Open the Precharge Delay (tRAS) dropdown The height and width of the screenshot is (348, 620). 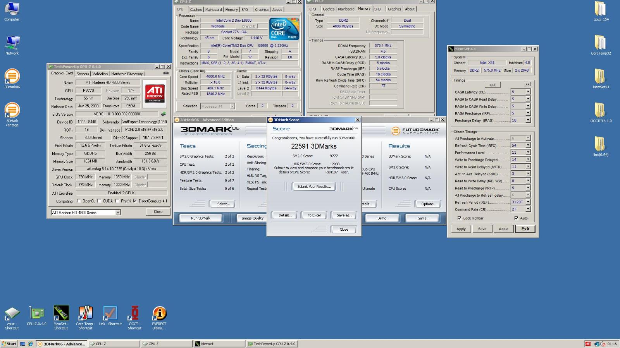click(528, 120)
